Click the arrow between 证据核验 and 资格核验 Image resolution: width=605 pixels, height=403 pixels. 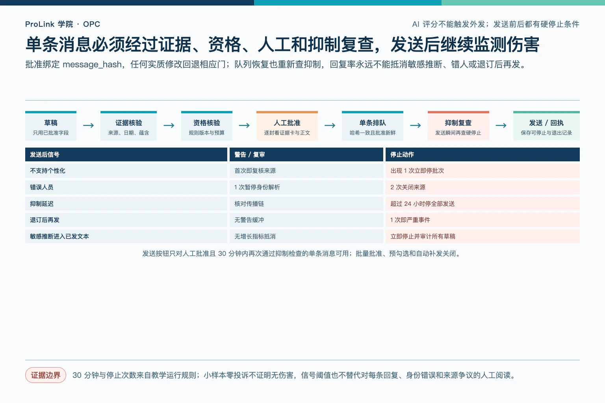click(x=169, y=126)
